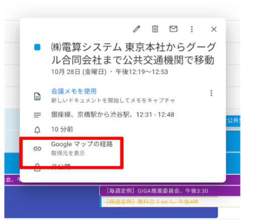Open event options three-dot menu in header
Image resolution: width=256 pixels, height=220 pixels.
click(x=192, y=29)
